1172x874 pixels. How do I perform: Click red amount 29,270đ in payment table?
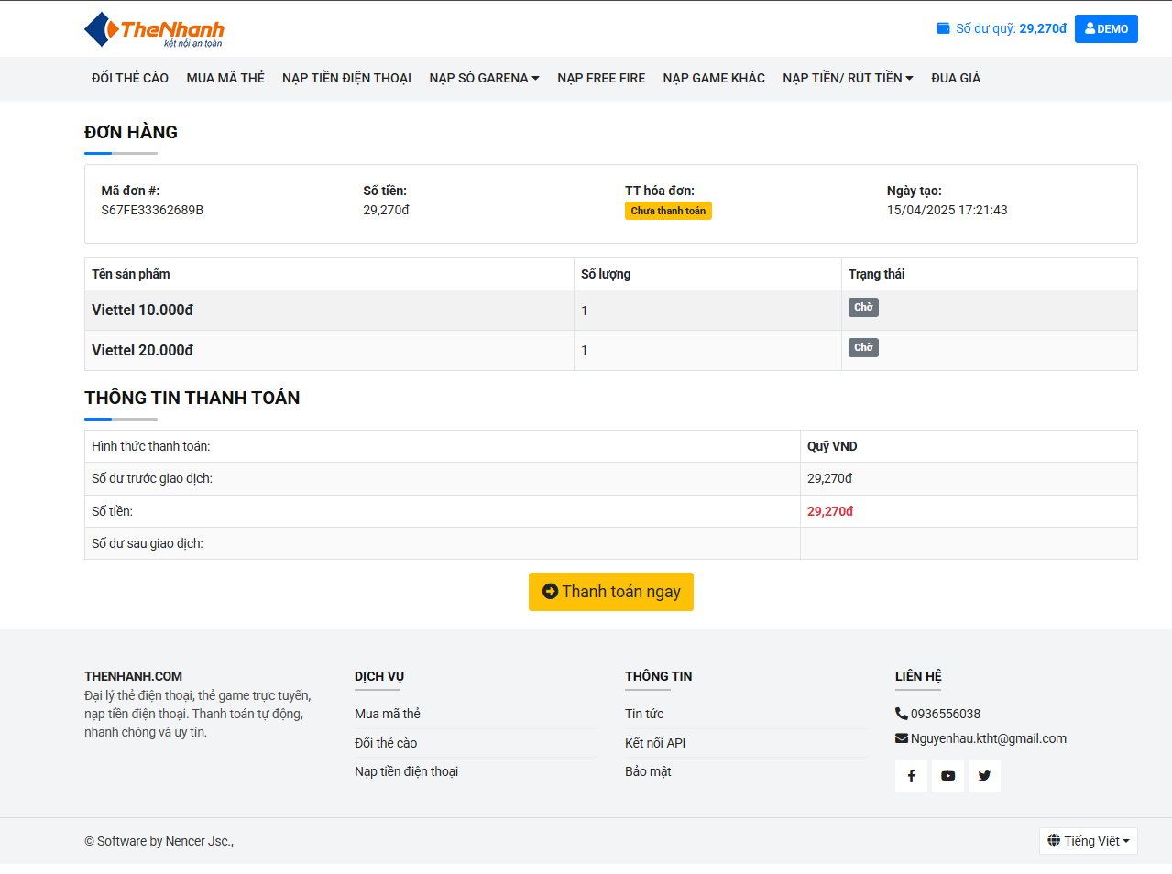pos(830,511)
